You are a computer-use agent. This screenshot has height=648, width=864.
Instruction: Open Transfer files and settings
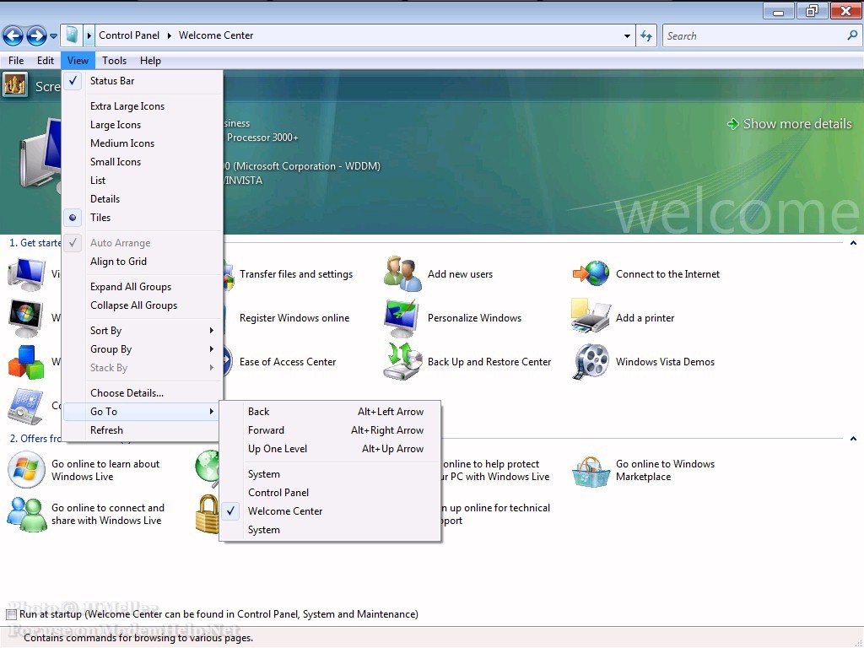tap(296, 274)
